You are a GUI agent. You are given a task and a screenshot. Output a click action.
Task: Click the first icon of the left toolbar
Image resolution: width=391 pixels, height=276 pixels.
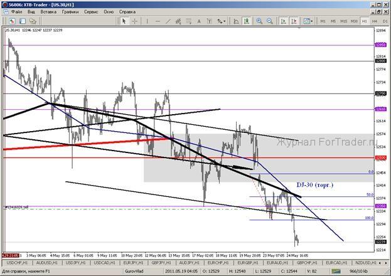point(12,21)
